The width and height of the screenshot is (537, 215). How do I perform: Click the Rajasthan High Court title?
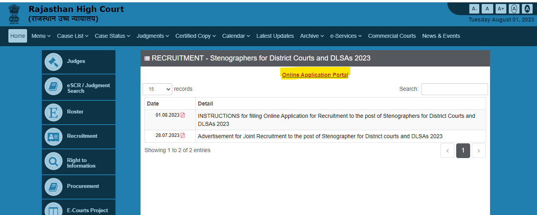click(x=76, y=9)
